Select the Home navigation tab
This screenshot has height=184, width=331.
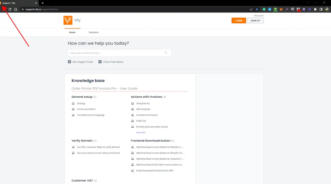click(x=72, y=32)
